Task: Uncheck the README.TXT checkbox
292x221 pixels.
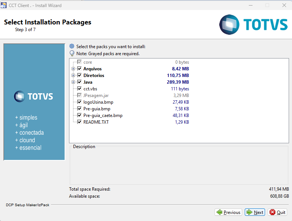Action: (x=79, y=122)
